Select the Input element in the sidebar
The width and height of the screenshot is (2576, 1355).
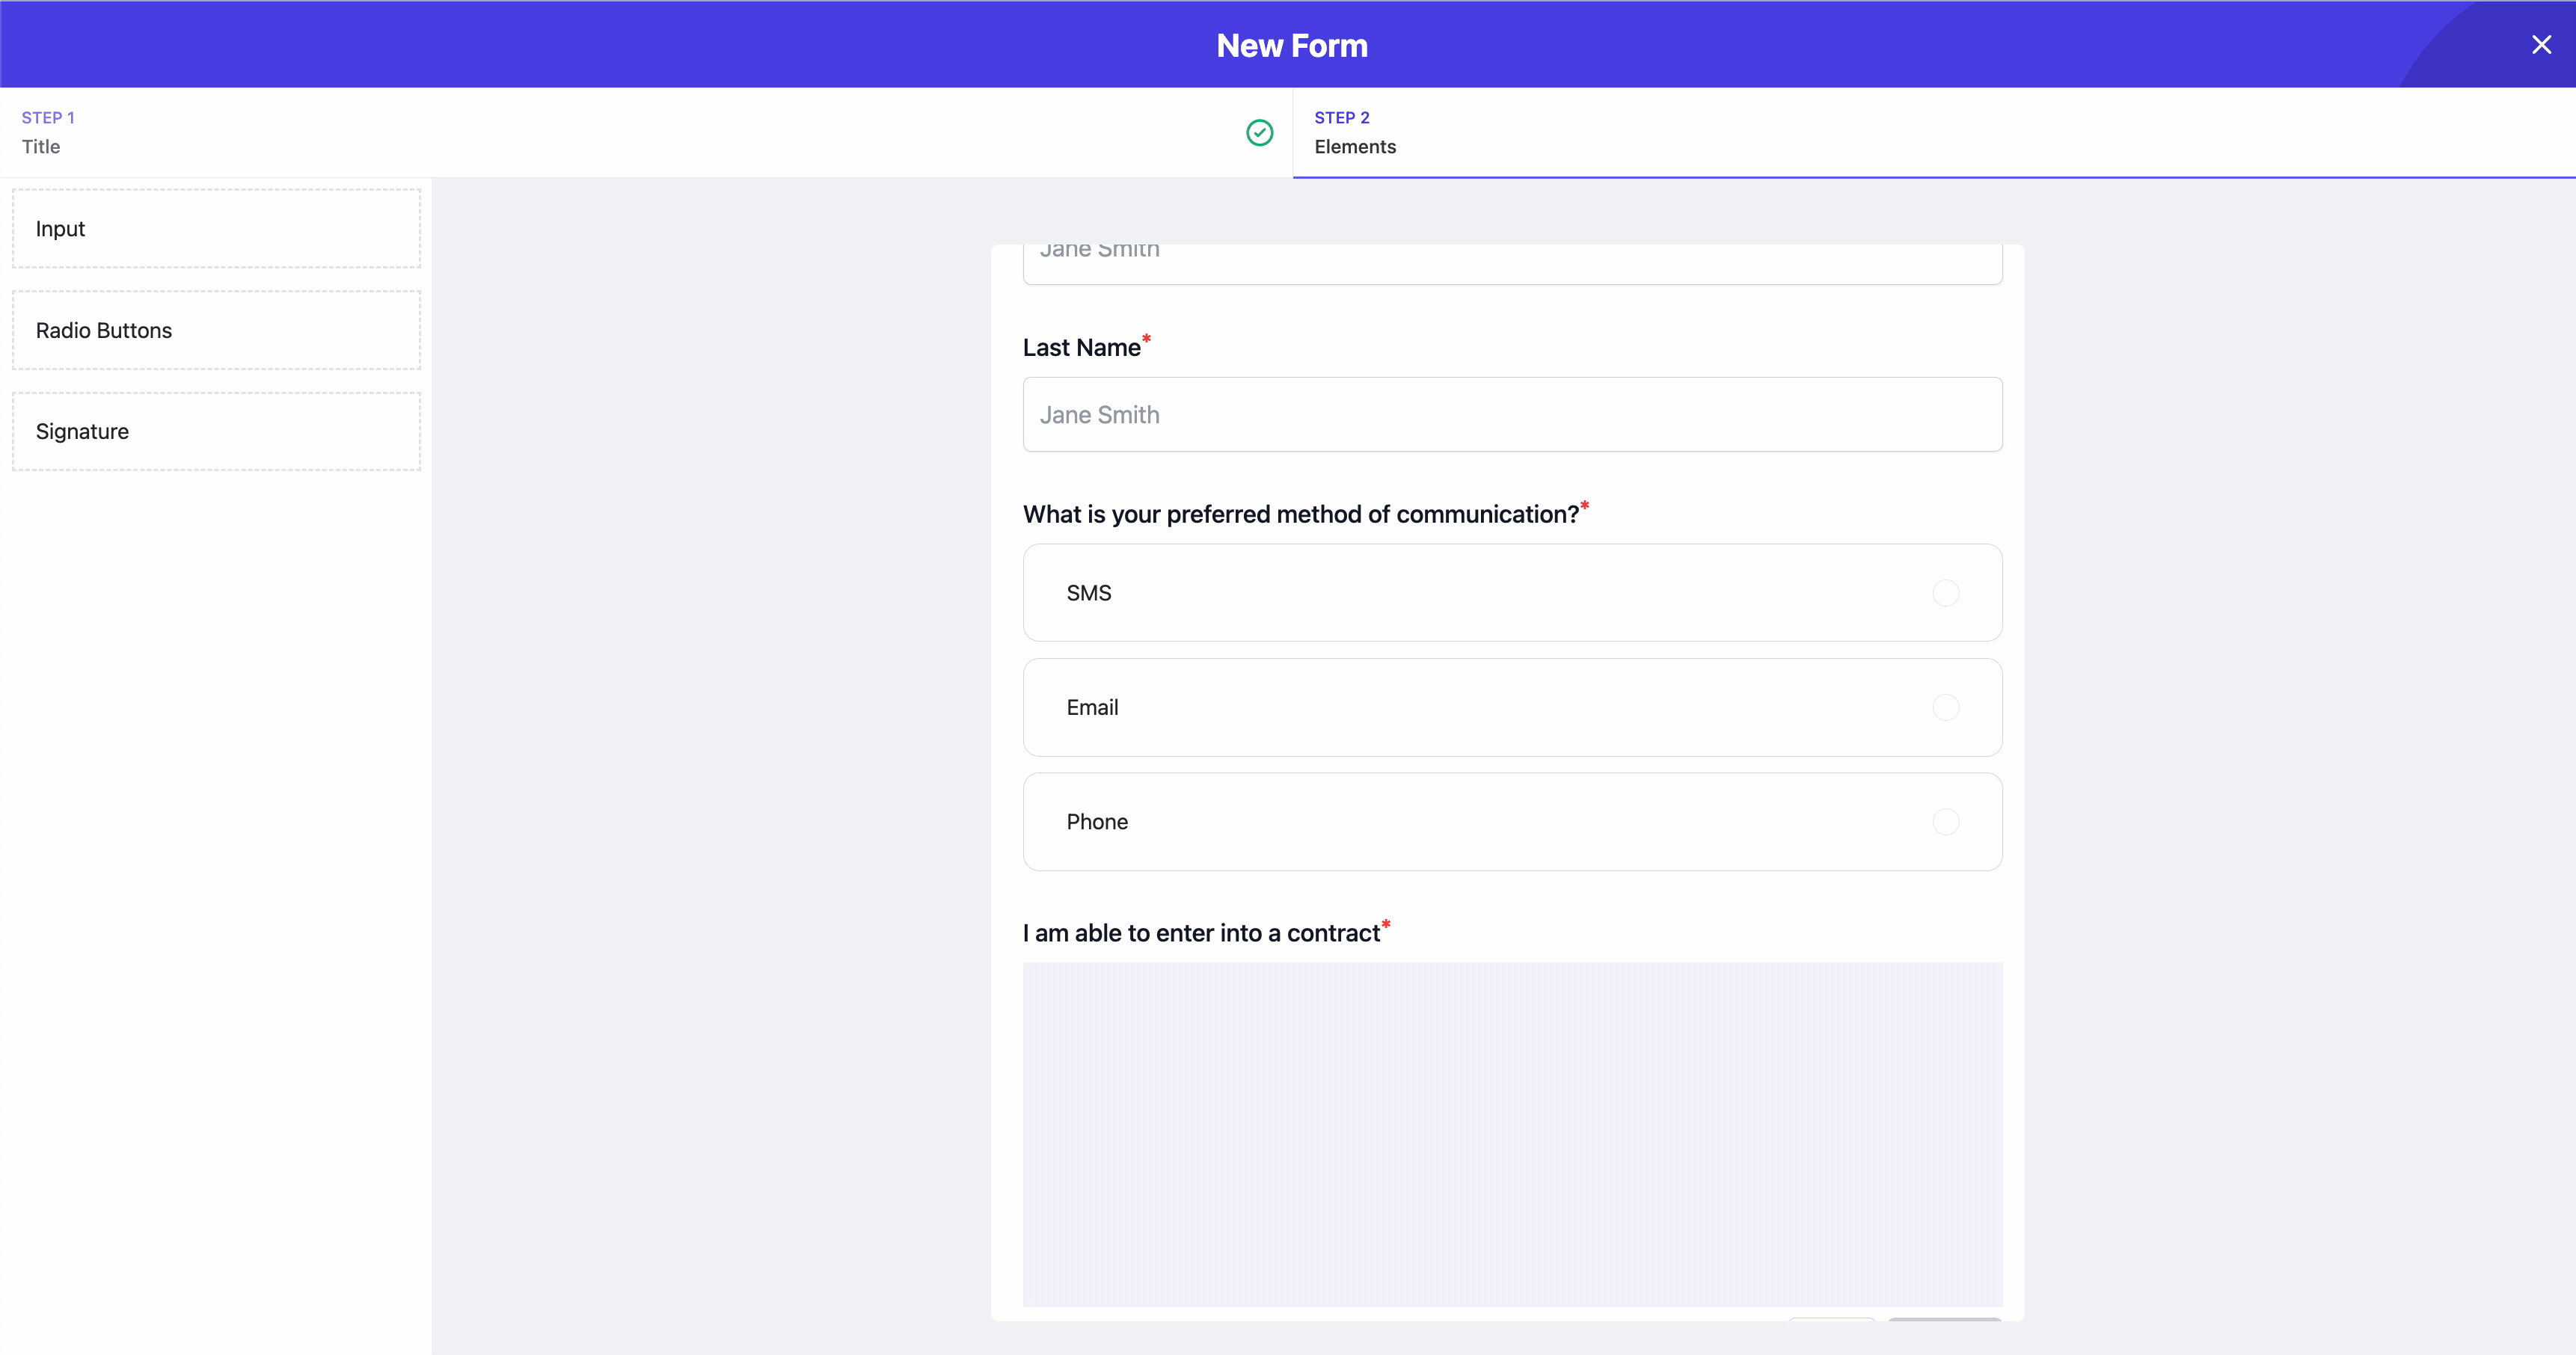tap(215, 228)
